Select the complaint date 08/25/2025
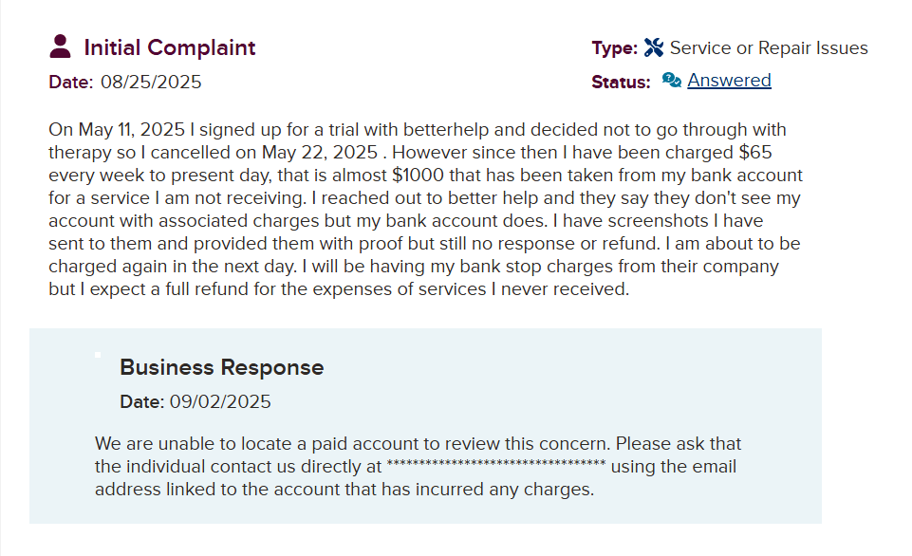The width and height of the screenshot is (912, 556). point(151,82)
